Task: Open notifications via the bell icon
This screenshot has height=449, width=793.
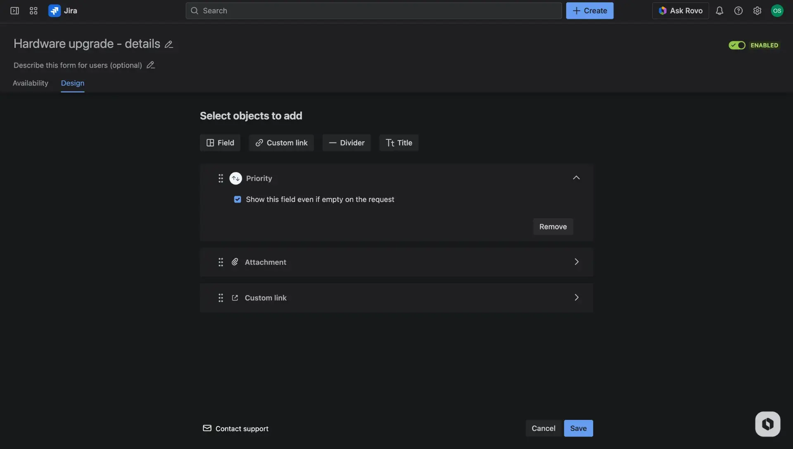Action: point(719,11)
